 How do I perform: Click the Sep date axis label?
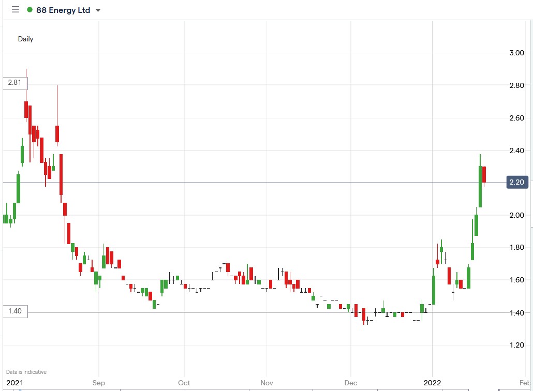tap(99, 383)
